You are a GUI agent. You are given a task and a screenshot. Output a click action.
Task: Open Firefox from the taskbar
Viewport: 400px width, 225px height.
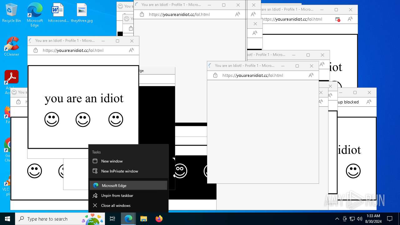[x=159, y=219]
